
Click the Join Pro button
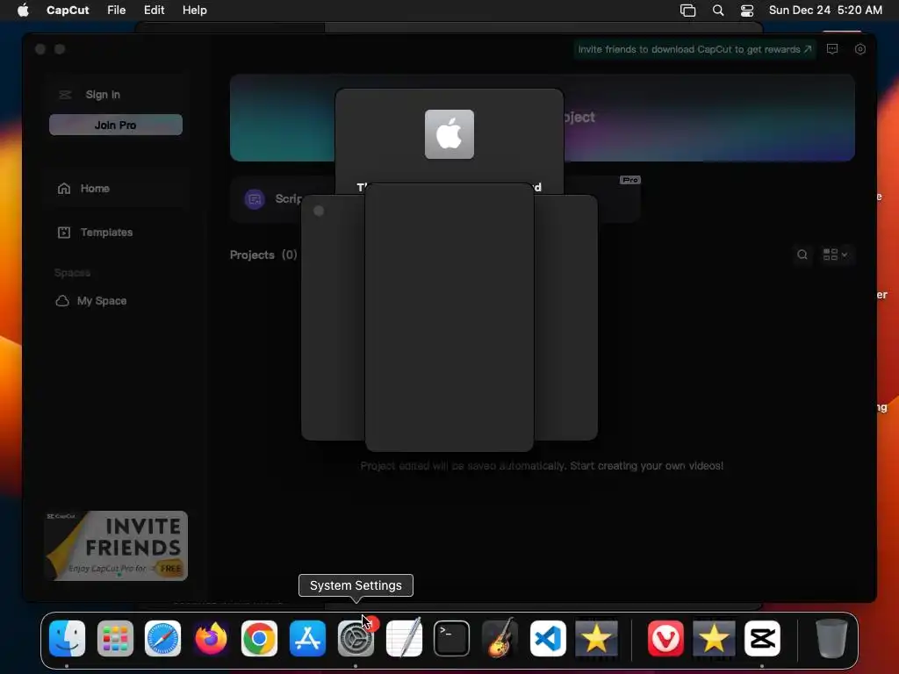pos(116,125)
